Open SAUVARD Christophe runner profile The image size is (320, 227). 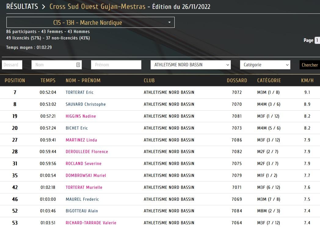point(85,104)
